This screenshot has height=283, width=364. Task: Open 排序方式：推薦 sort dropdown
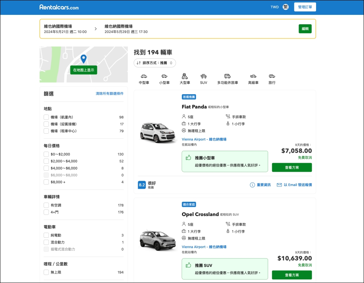155,63
